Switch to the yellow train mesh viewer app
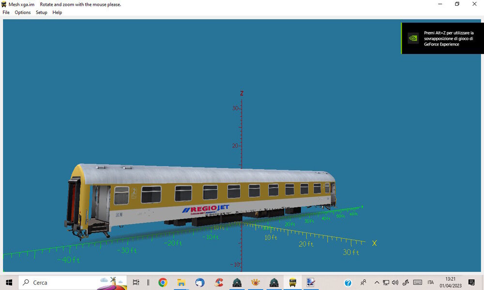The width and height of the screenshot is (484, 290). pos(293,282)
